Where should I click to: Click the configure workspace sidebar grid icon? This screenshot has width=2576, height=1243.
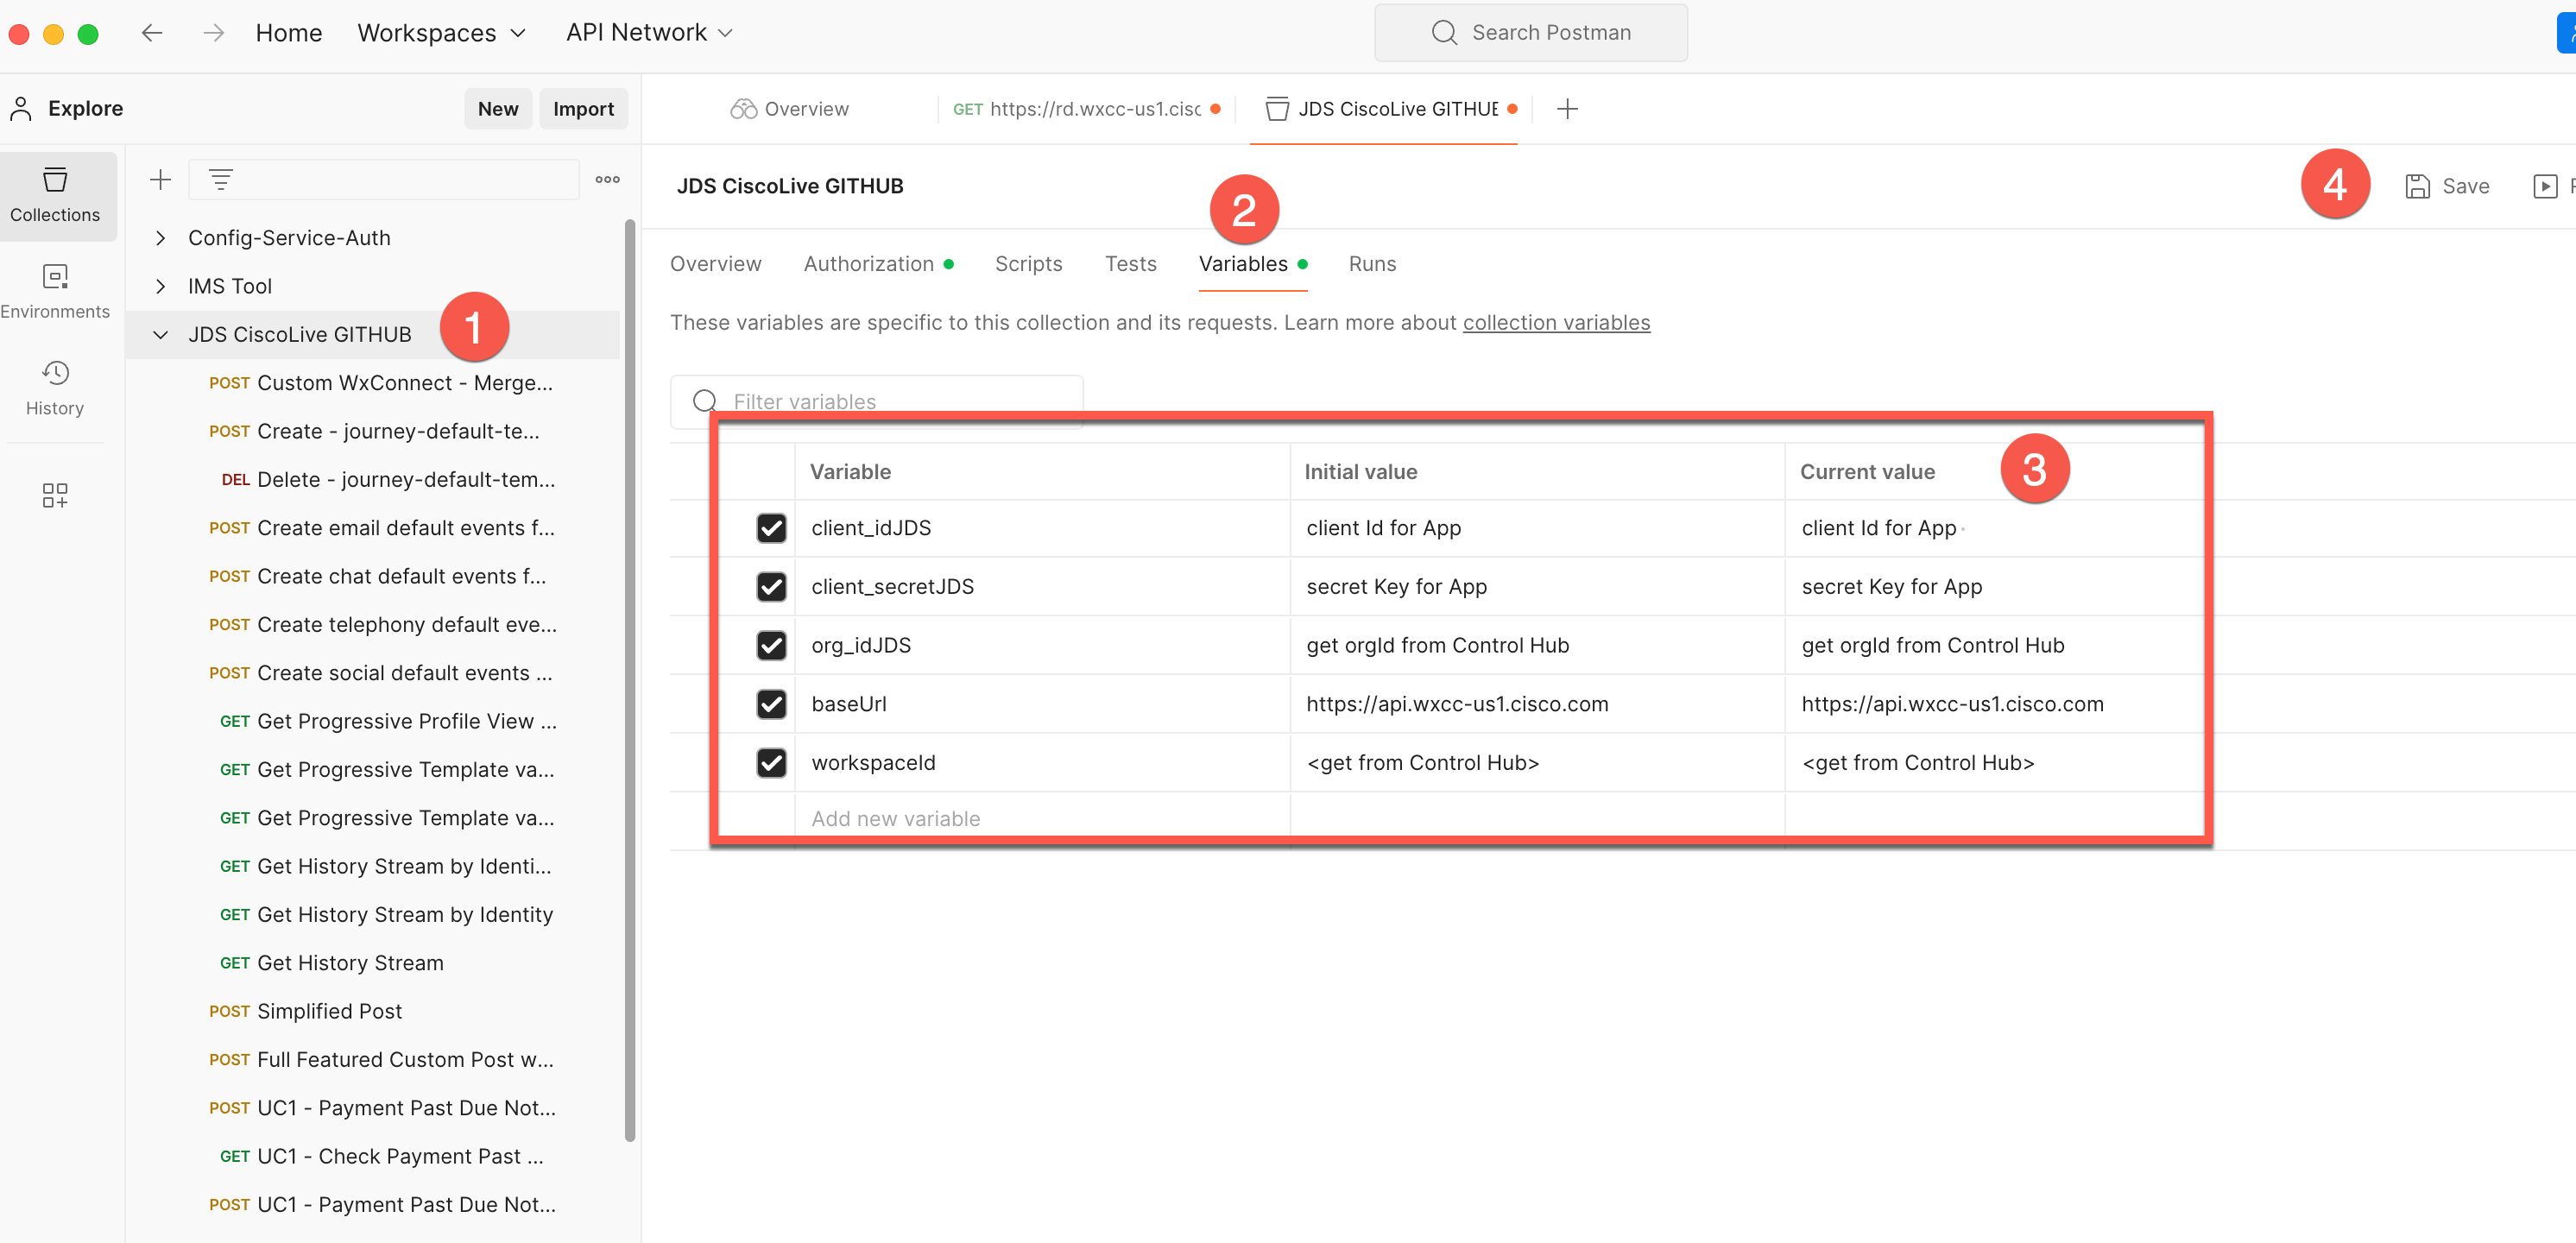click(x=55, y=495)
